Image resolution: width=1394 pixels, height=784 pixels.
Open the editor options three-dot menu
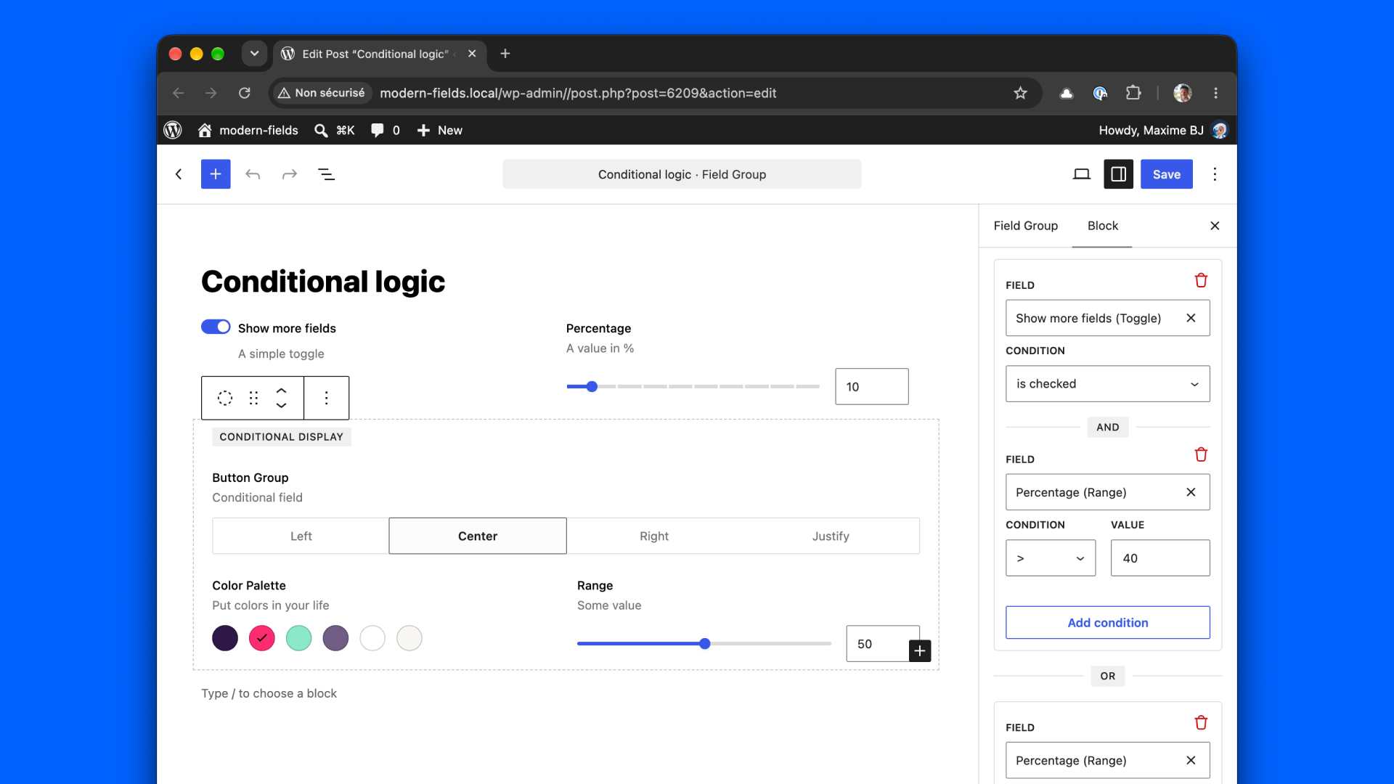(x=1215, y=174)
